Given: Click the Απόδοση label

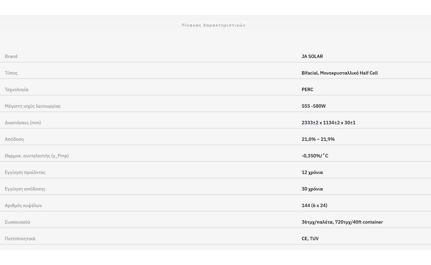Looking at the screenshot, I should point(14,139).
